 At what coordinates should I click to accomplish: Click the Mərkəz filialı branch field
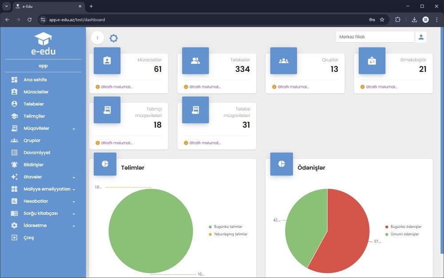374,37
